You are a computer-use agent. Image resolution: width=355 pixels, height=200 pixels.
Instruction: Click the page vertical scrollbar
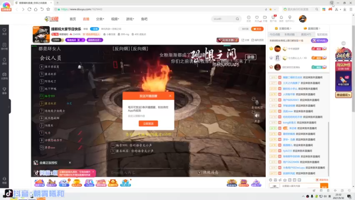353,68
